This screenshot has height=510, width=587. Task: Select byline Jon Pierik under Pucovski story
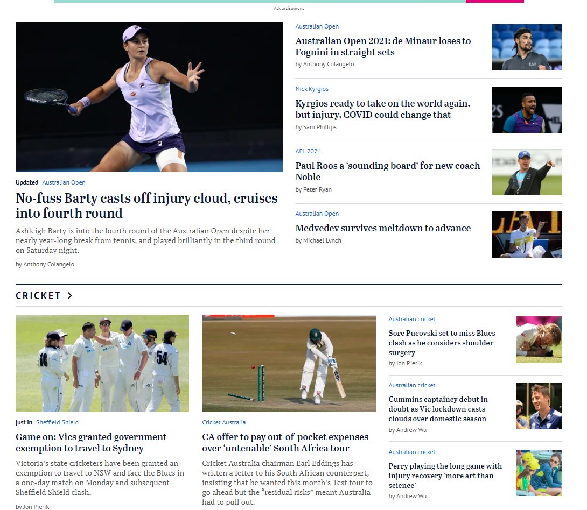(x=409, y=364)
